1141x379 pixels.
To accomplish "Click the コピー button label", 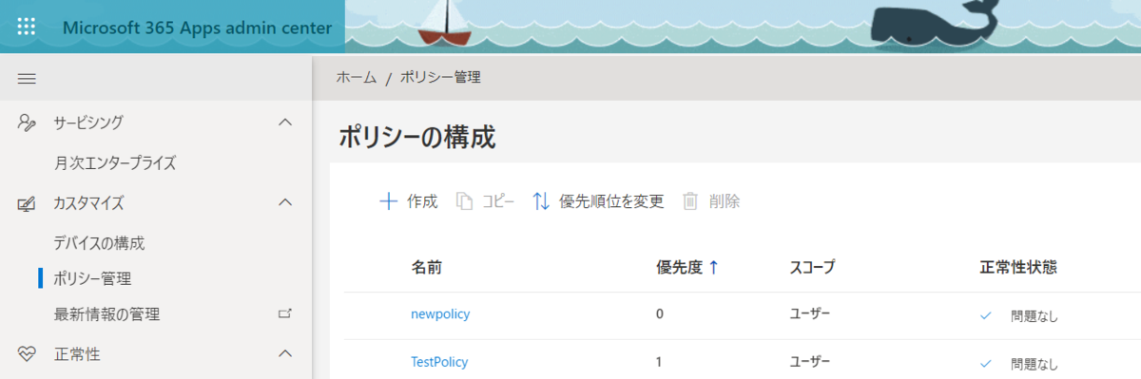I will coord(498,201).
